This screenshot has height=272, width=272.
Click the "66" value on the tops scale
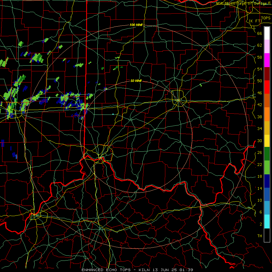pos(260,33)
